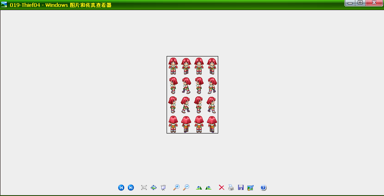Save a copy using floppy disk icon
This screenshot has width=384, height=196.
click(241, 188)
